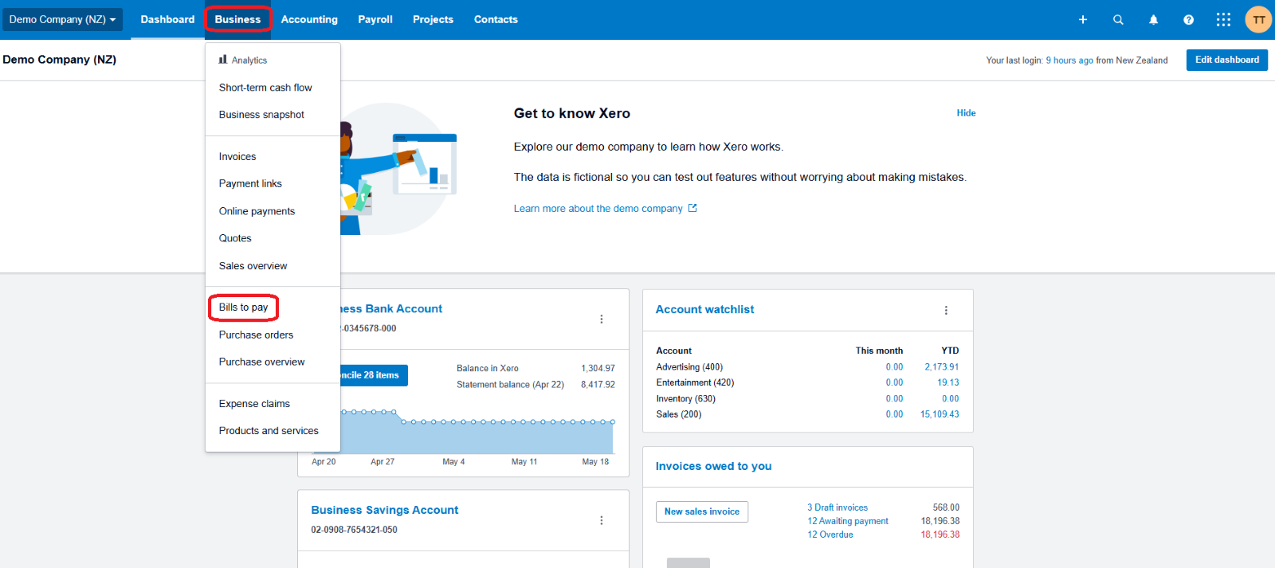Click the Advertising (400) account name
Image resolution: width=1275 pixels, height=568 pixels.
689,367
